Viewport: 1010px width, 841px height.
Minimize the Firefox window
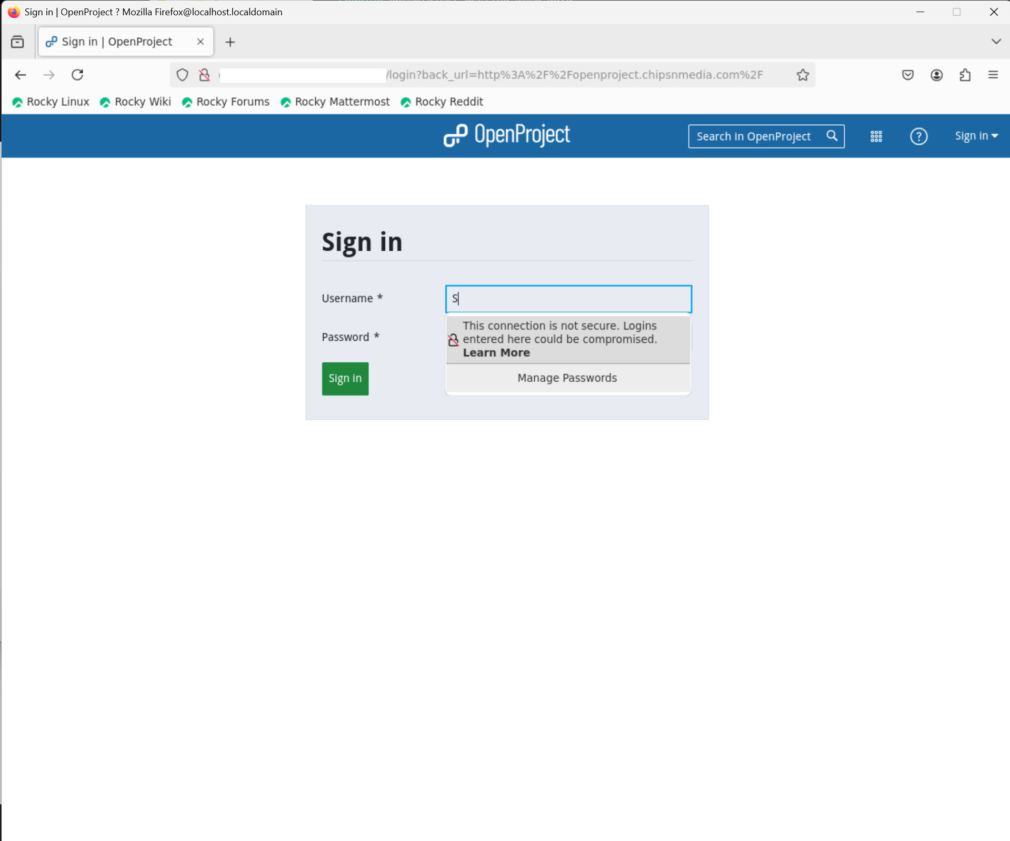(921, 12)
